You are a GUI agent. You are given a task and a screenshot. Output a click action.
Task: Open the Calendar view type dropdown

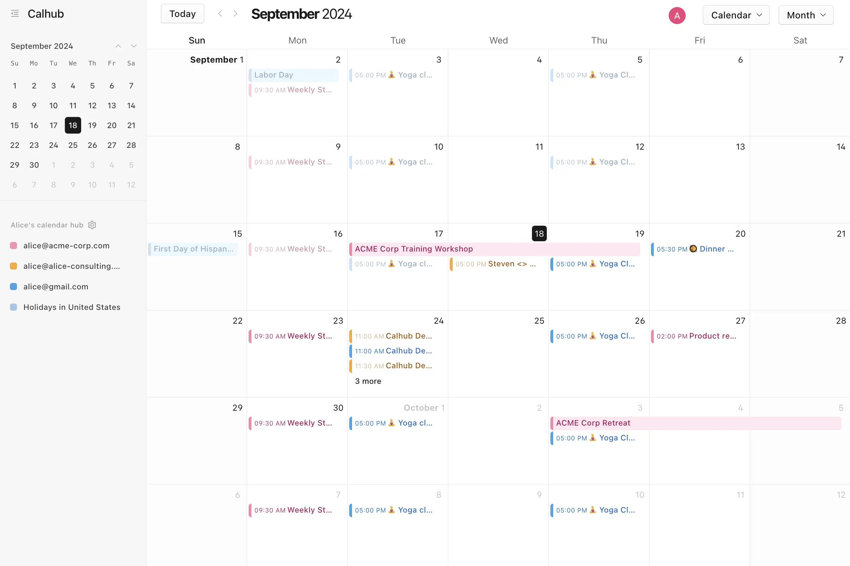pyautogui.click(x=736, y=15)
